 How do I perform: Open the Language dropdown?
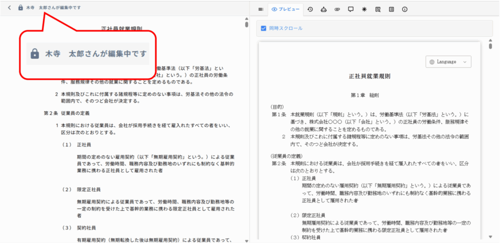pyautogui.click(x=449, y=61)
